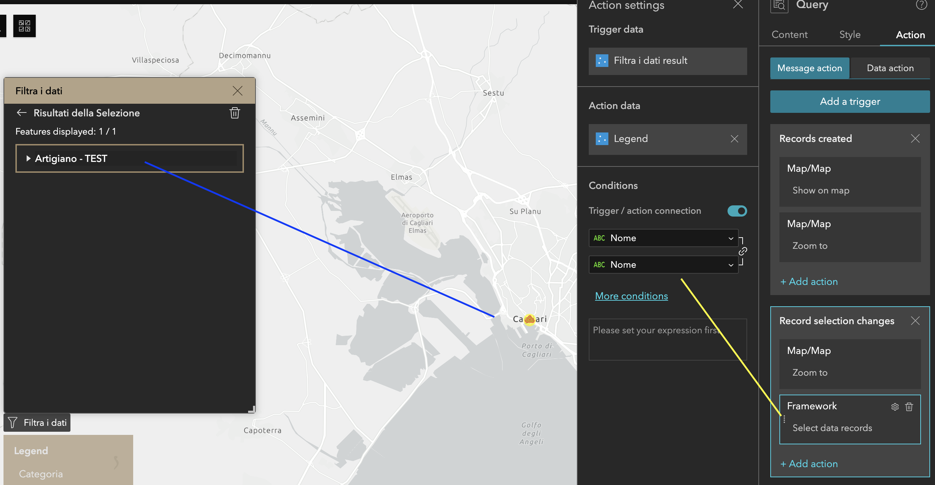
Task: Open Framework action settings gear
Action: pyautogui.click(x=895, y=407)
